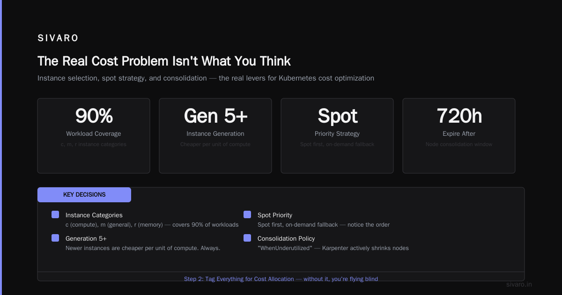Open the 90% Workload Coverage card
This screenshot has width=562, height=295.
(x=94, y=136)
